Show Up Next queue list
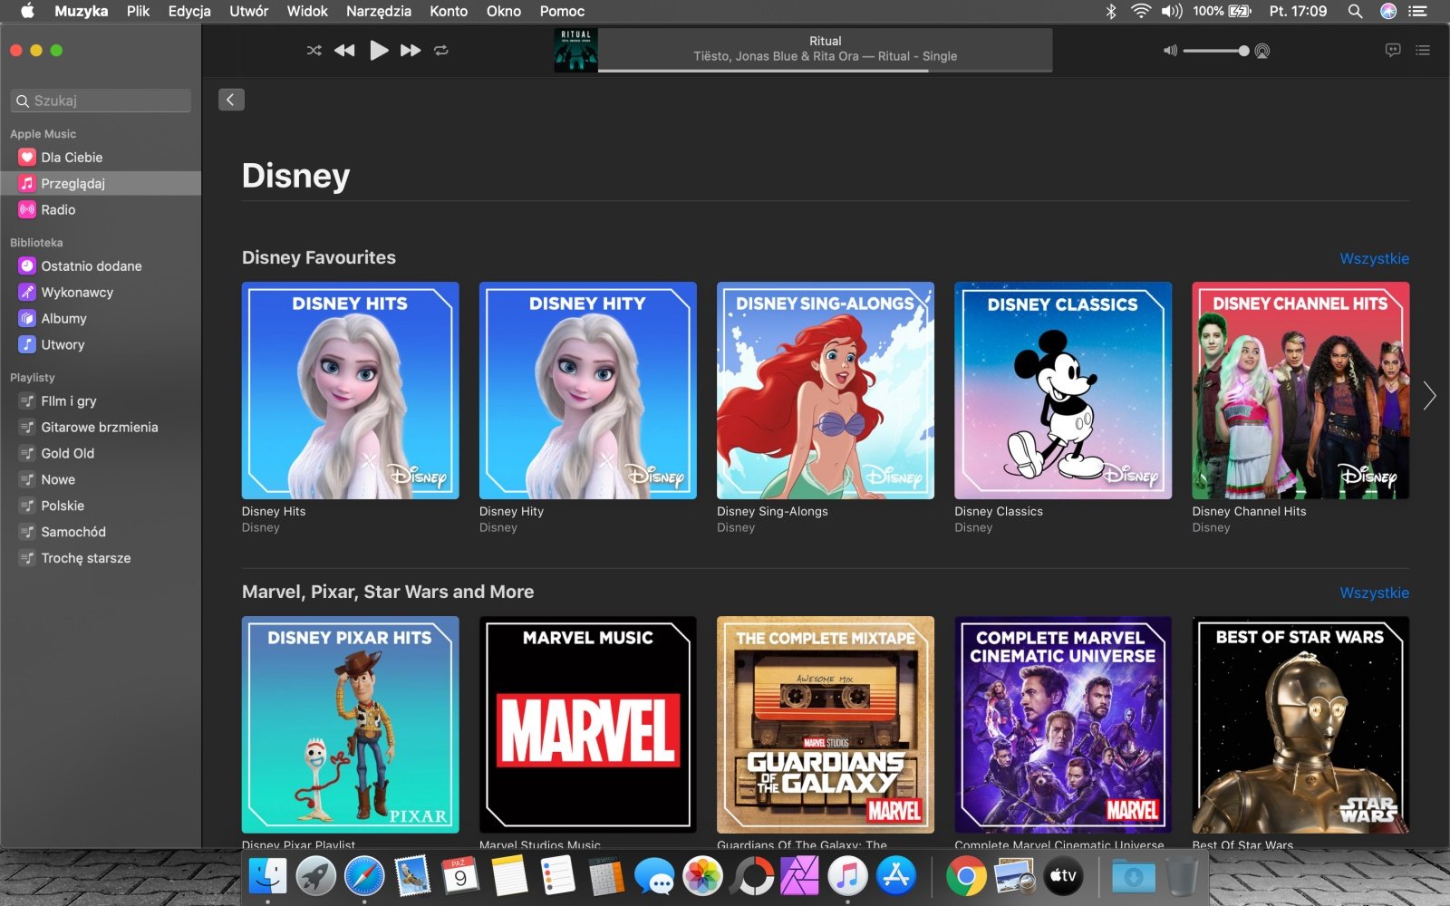This screenshot has height=906, width=1450. click(1423, 51)
